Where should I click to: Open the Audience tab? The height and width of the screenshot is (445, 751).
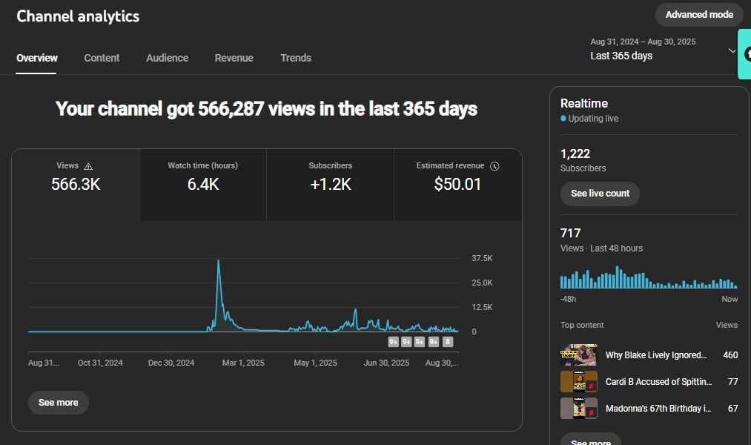tap(167, 58)
